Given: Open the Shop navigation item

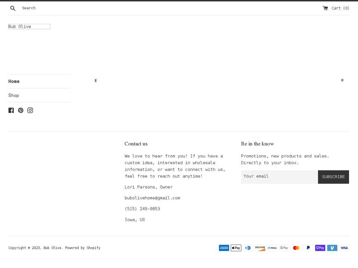Looking at the screenshot, I should (13, 95).
